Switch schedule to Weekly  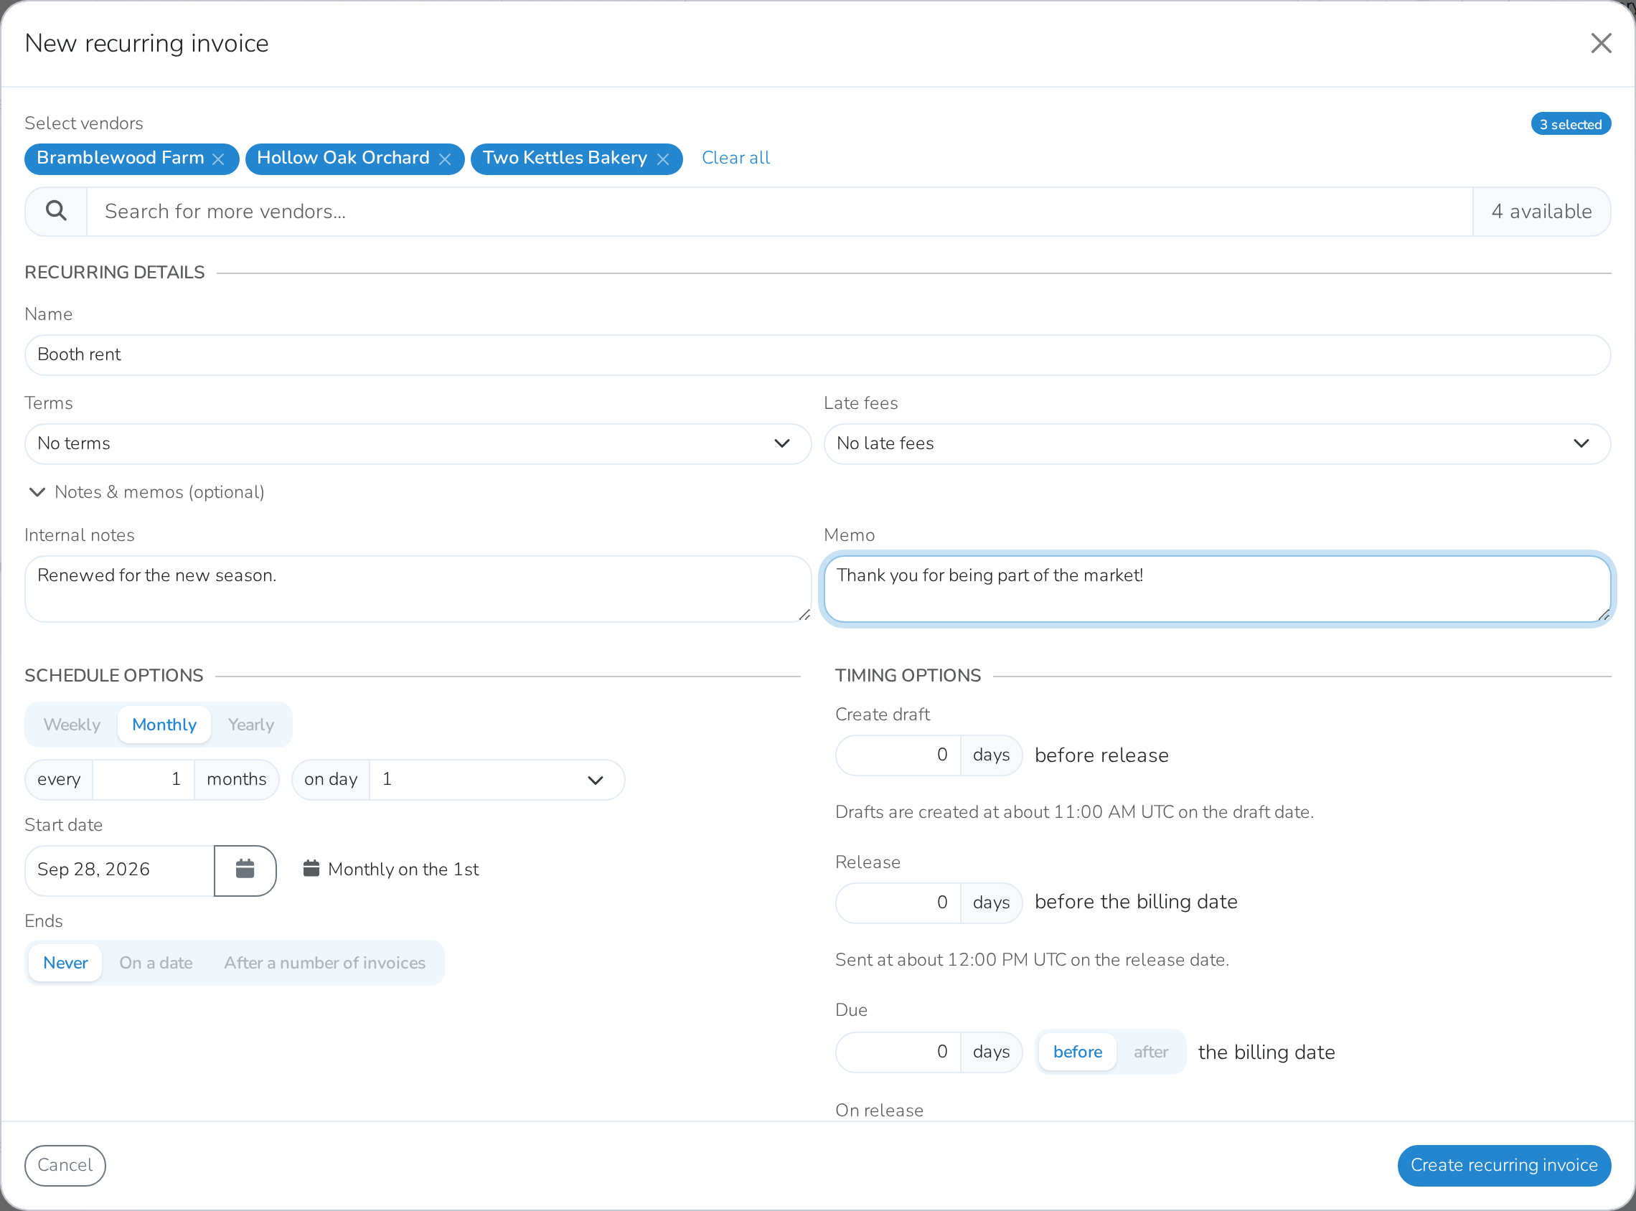pos(72,725)
